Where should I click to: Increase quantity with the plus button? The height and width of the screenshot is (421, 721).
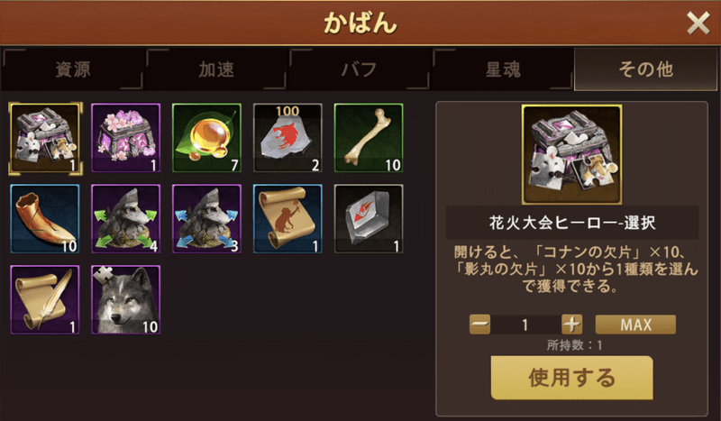click(x=571, y=325)
